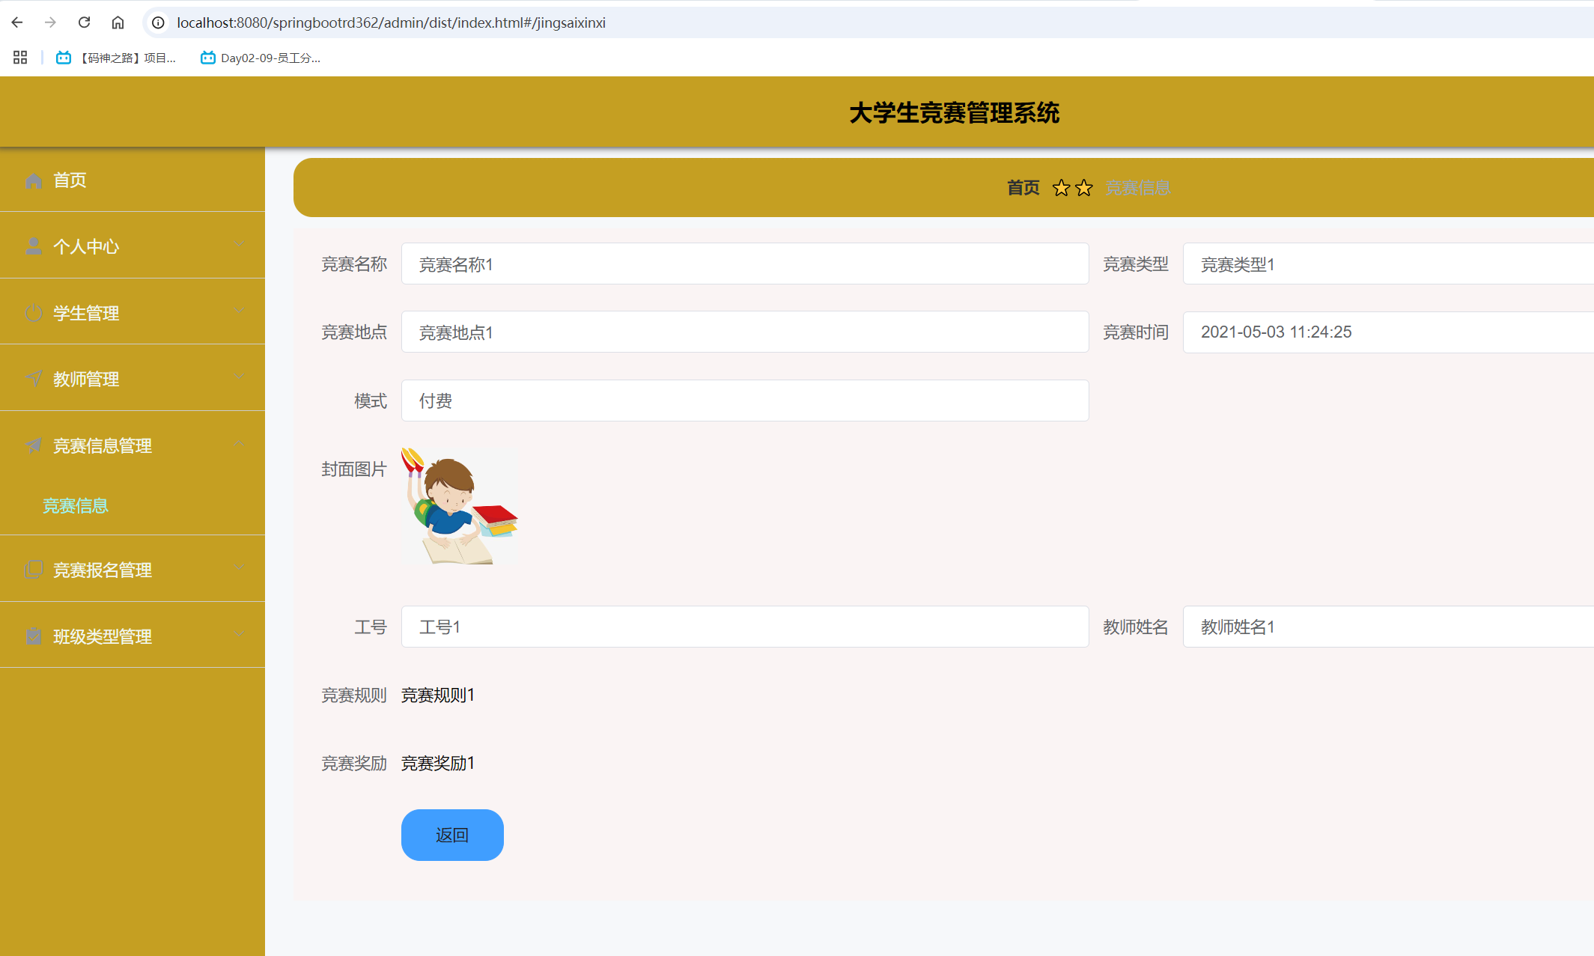Click the paper-plane icon beside 教师管理
This screenshot has width=1594, height=956.
pyautogui.click(x=34, y=379)
